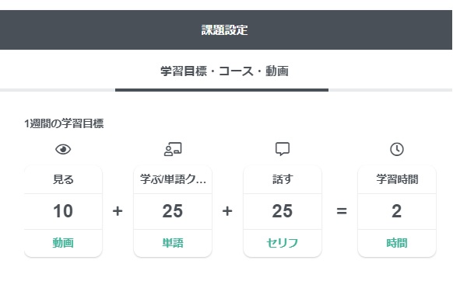Click the 話す card heading
The height and width of the screenshot is (288, 453).
283,179
